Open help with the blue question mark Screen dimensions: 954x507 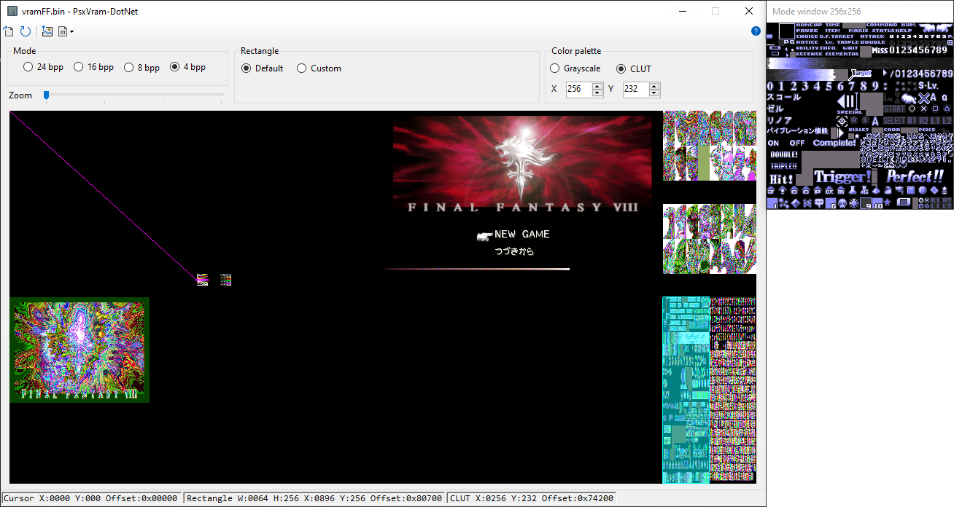[x=756, y=31]
